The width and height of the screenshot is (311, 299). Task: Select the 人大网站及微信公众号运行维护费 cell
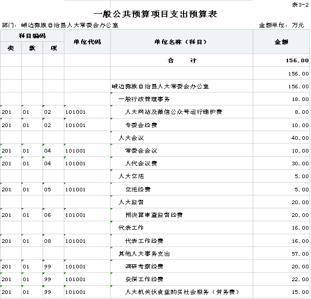pyautogui.click(x=173, y=112)
